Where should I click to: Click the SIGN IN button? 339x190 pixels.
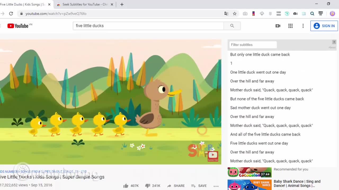point(324,26)
